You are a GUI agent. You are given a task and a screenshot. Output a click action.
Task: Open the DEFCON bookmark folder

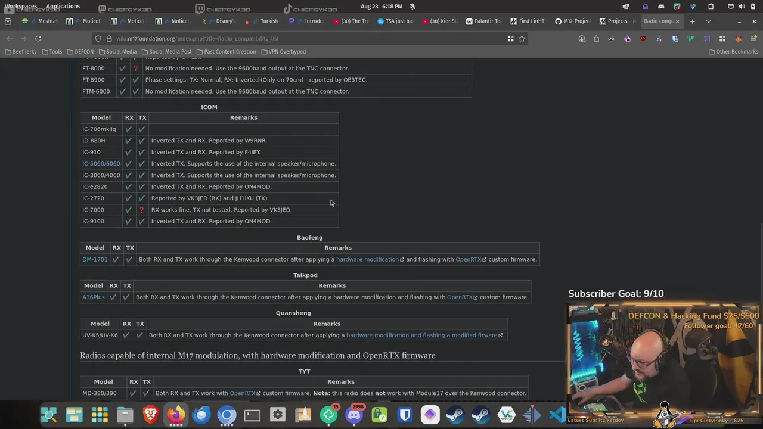click(80, 52)
